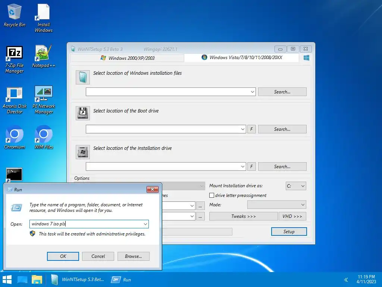Screen dimensions: 382x287
Task: Select the Acronis Disk Director shortcut
Action: coord(15,100)
